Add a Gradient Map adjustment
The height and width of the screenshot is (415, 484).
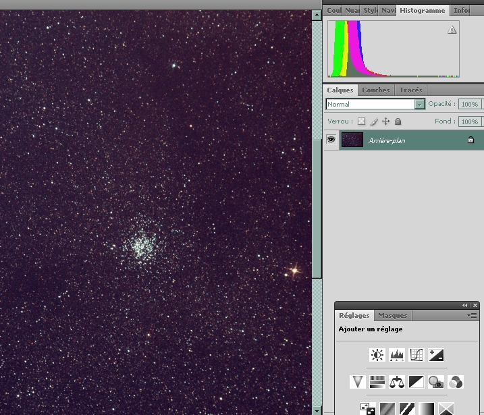[x=427, y=408]
